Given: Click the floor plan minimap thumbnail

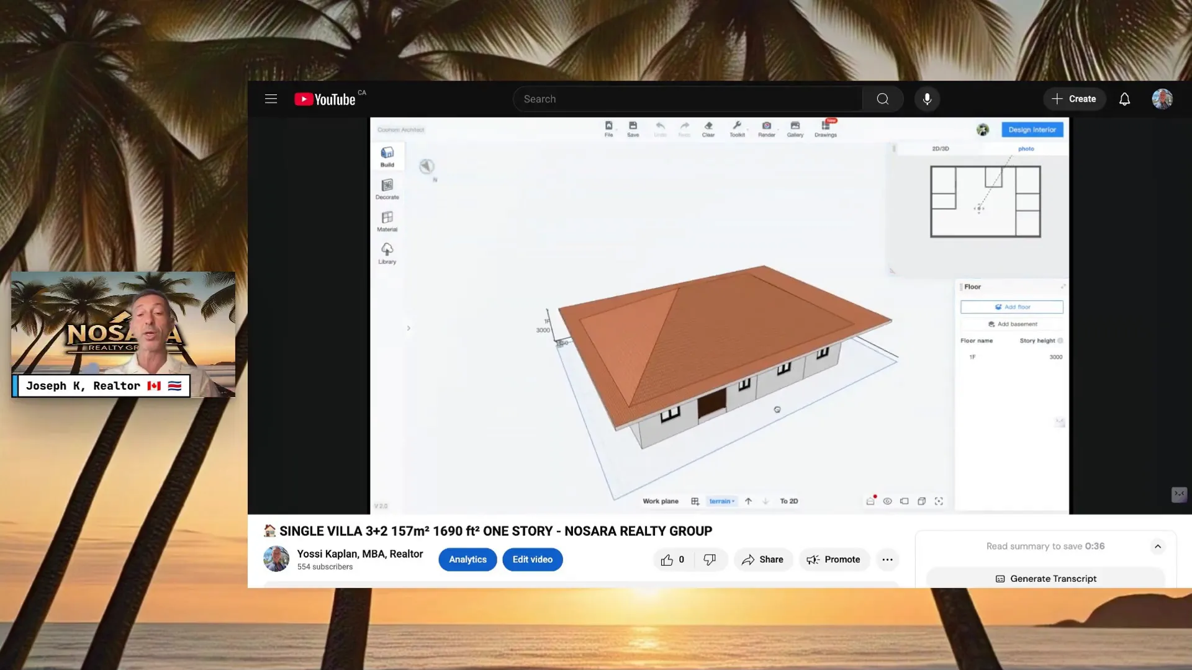Looking at the screenshot, I should pyautogui.click(x=985, y=202).
